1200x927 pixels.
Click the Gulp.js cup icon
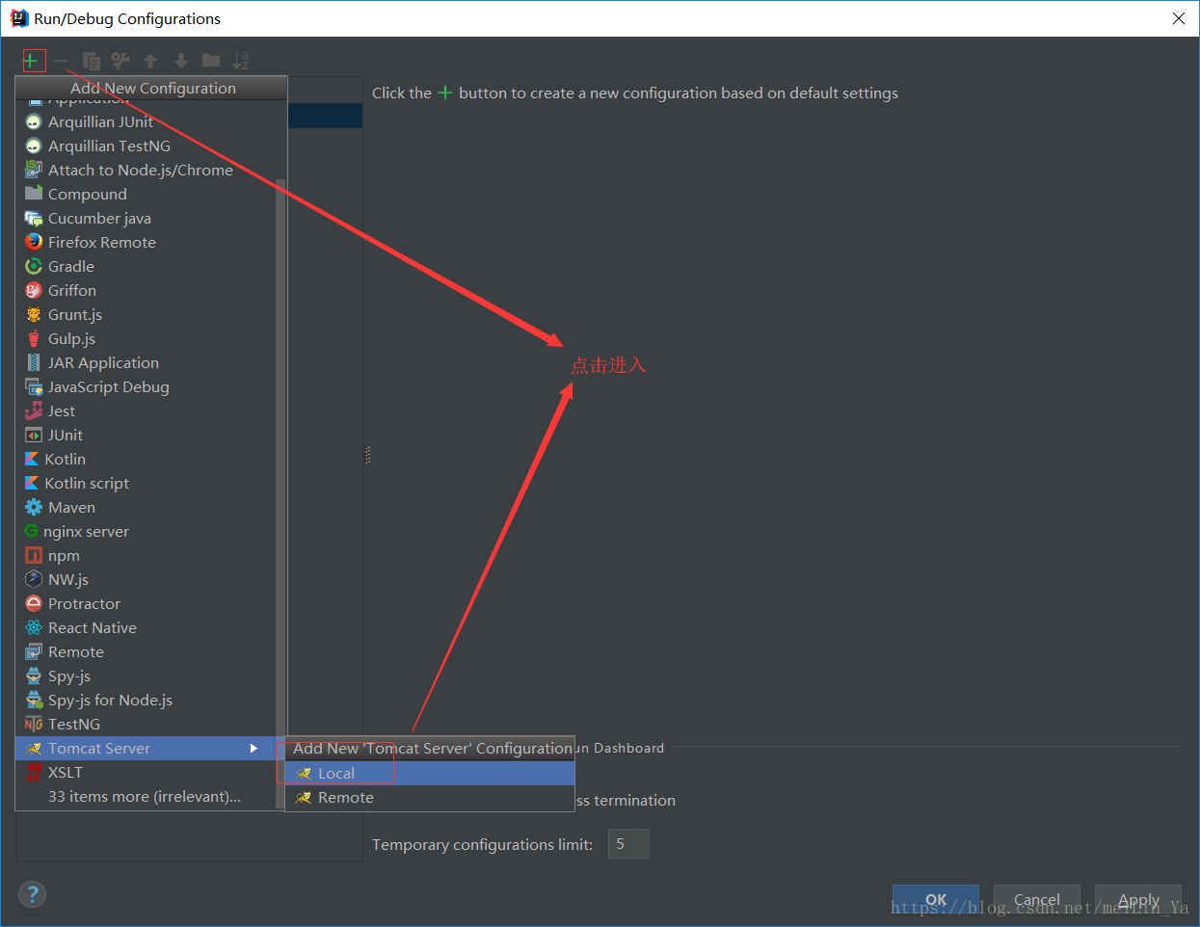tap(34, 338)
